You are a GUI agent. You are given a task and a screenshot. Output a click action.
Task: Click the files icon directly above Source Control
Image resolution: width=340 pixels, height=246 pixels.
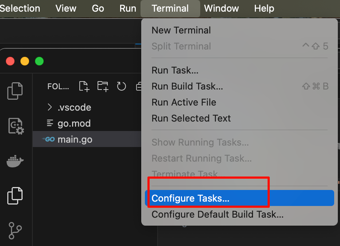click(15, 195)
